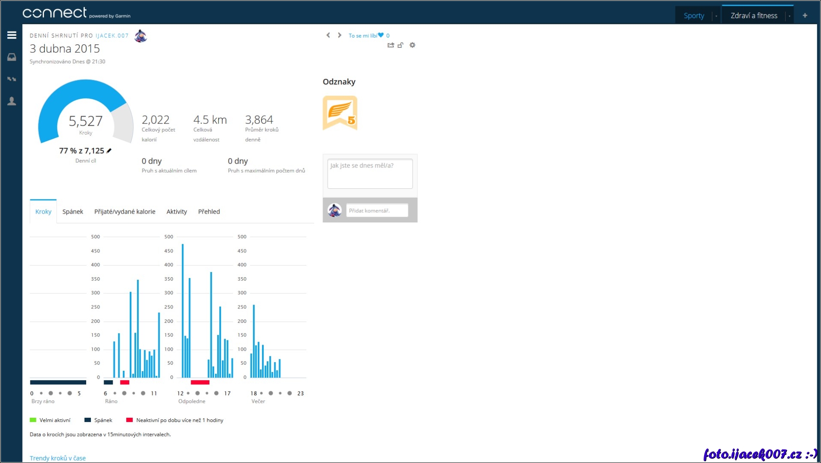Switch to the Spánek tab
This screenshot has width=821, height=463.
tap(73, 211)
